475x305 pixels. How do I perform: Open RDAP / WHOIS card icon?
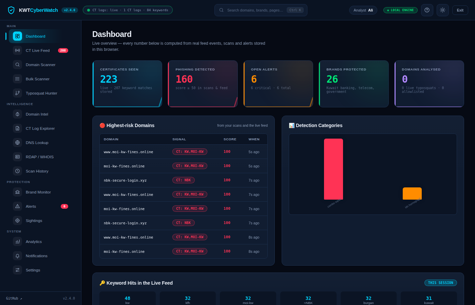point(17,157)
